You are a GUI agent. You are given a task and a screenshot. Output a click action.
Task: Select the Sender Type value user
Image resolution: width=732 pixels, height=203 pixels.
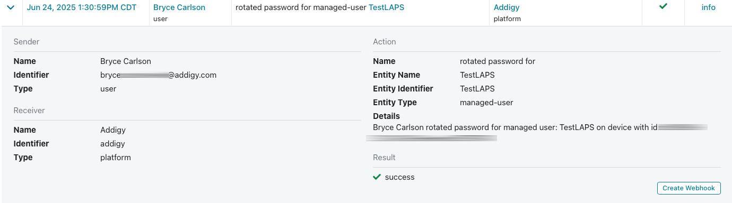coord(108,89)
